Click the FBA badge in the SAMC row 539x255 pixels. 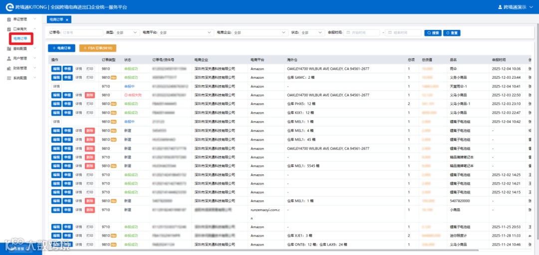[x=113, y=78]
